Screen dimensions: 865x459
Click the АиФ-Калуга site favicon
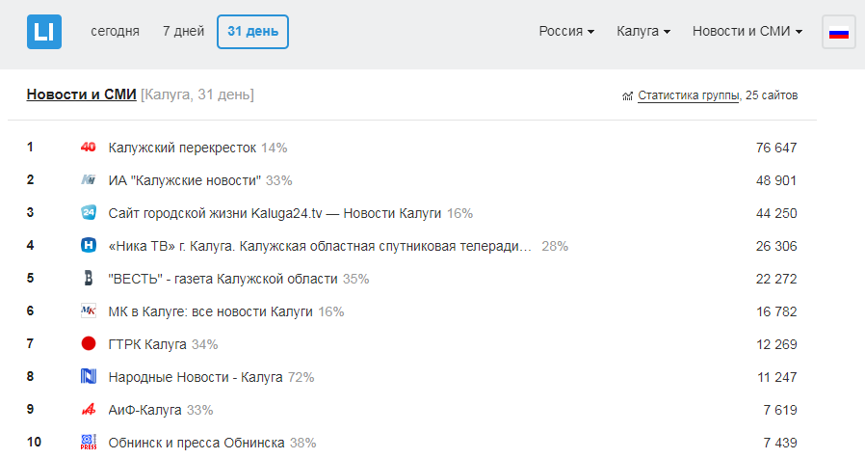tap(89, 410)
